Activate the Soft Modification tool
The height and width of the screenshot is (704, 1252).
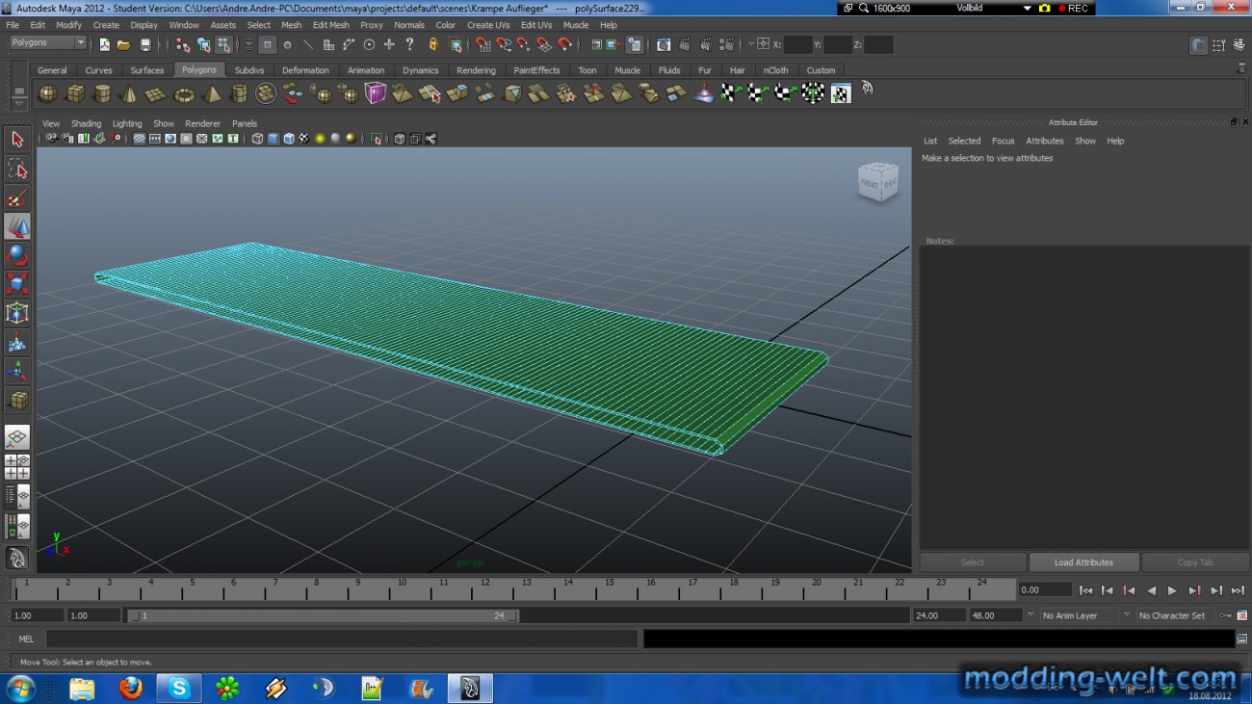click(17, 342)
